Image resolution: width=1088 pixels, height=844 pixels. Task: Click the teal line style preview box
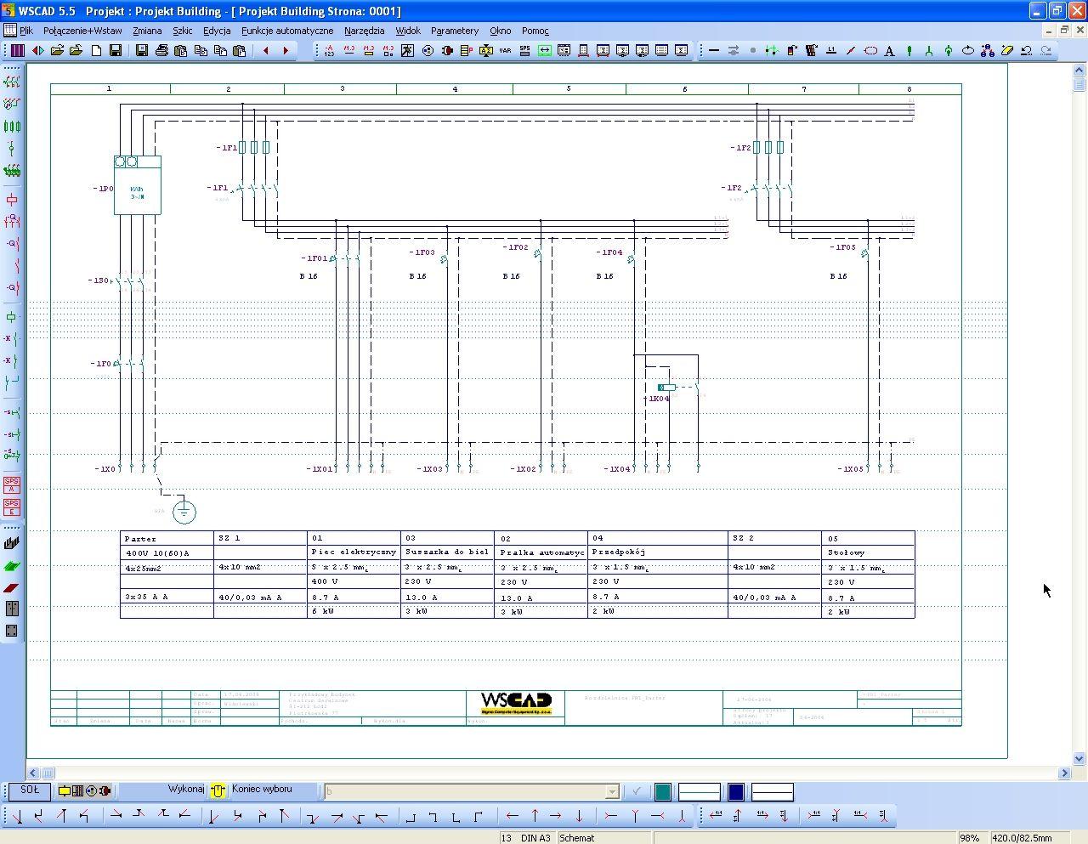point(700,791)
